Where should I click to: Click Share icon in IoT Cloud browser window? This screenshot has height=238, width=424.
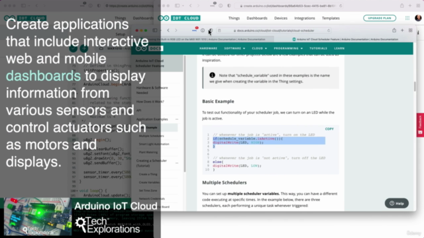click(x=402, y=6)
